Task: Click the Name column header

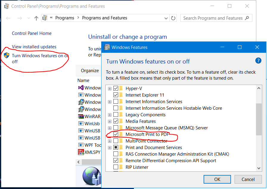Action: click(x=83, y=80)
